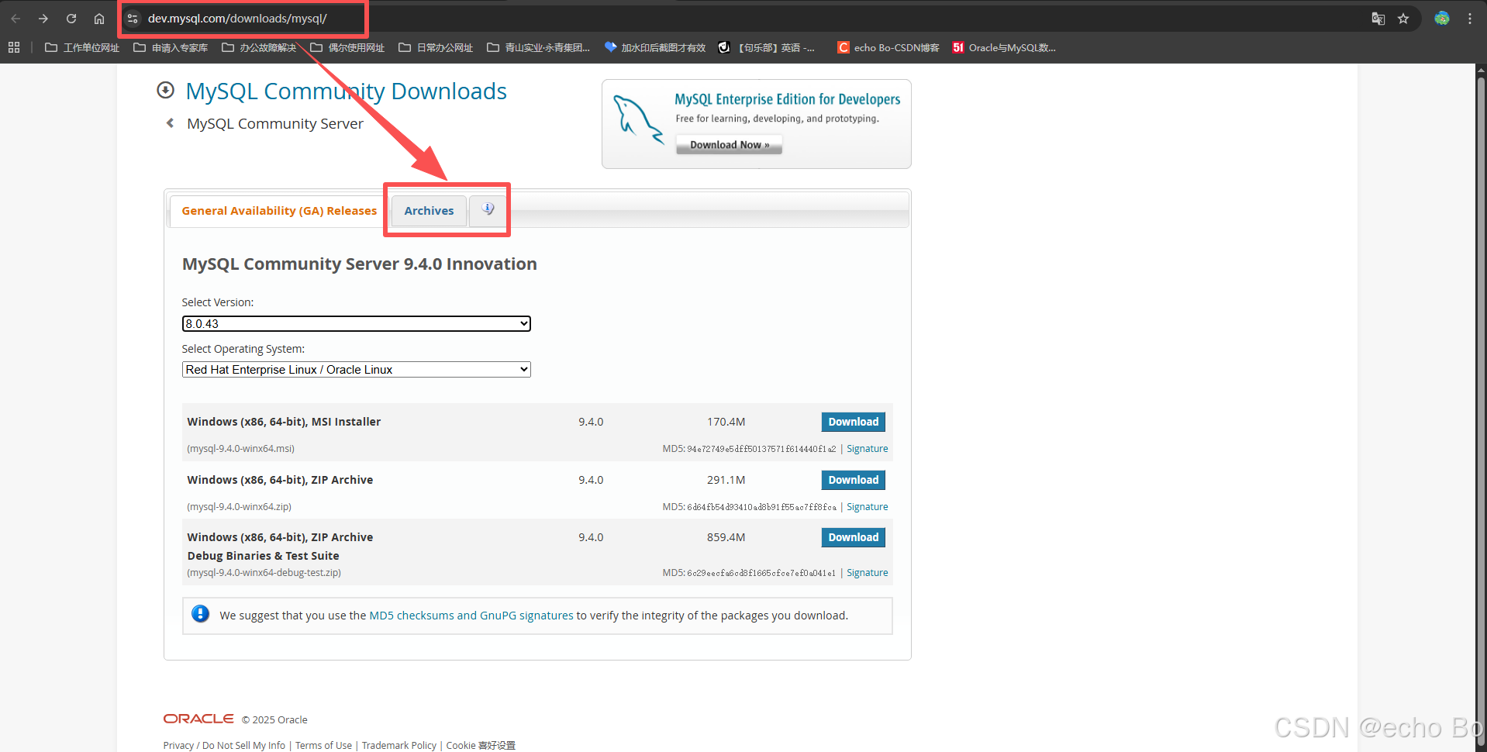Switch to the Archives tab
The image size is (1487, 752).
point(429,210)
